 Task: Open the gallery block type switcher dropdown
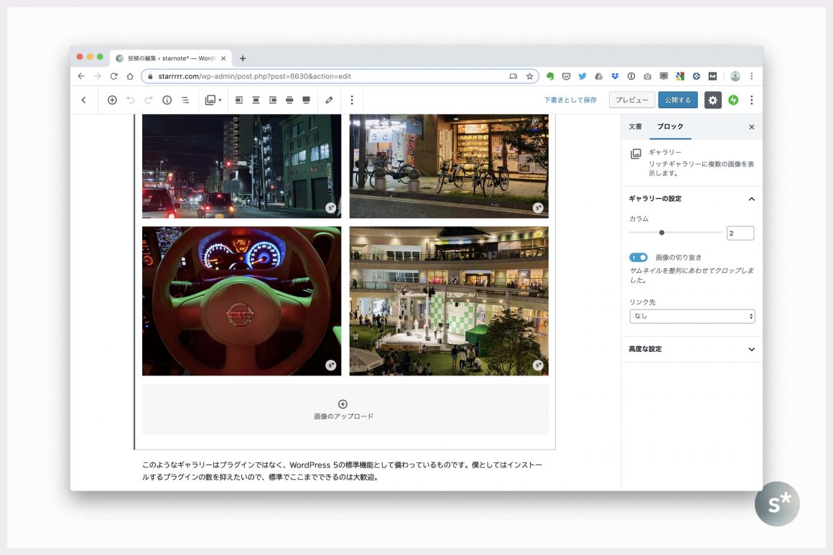pyautogui.click(x=213, y=101)
